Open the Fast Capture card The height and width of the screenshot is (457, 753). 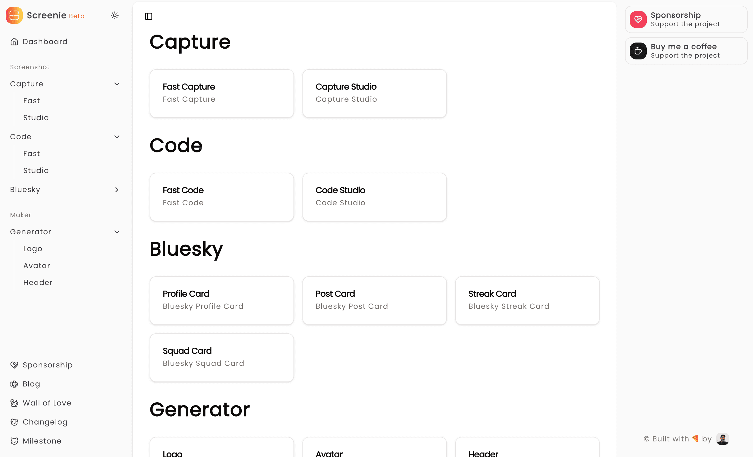tap(222, 94)
